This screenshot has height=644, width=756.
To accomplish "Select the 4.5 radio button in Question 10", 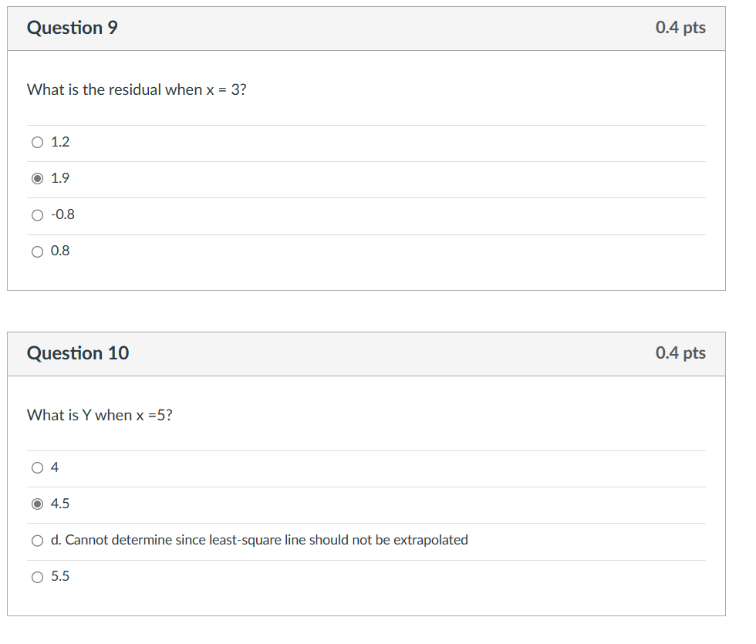I will pyautogui.click(x=37, y=504).
